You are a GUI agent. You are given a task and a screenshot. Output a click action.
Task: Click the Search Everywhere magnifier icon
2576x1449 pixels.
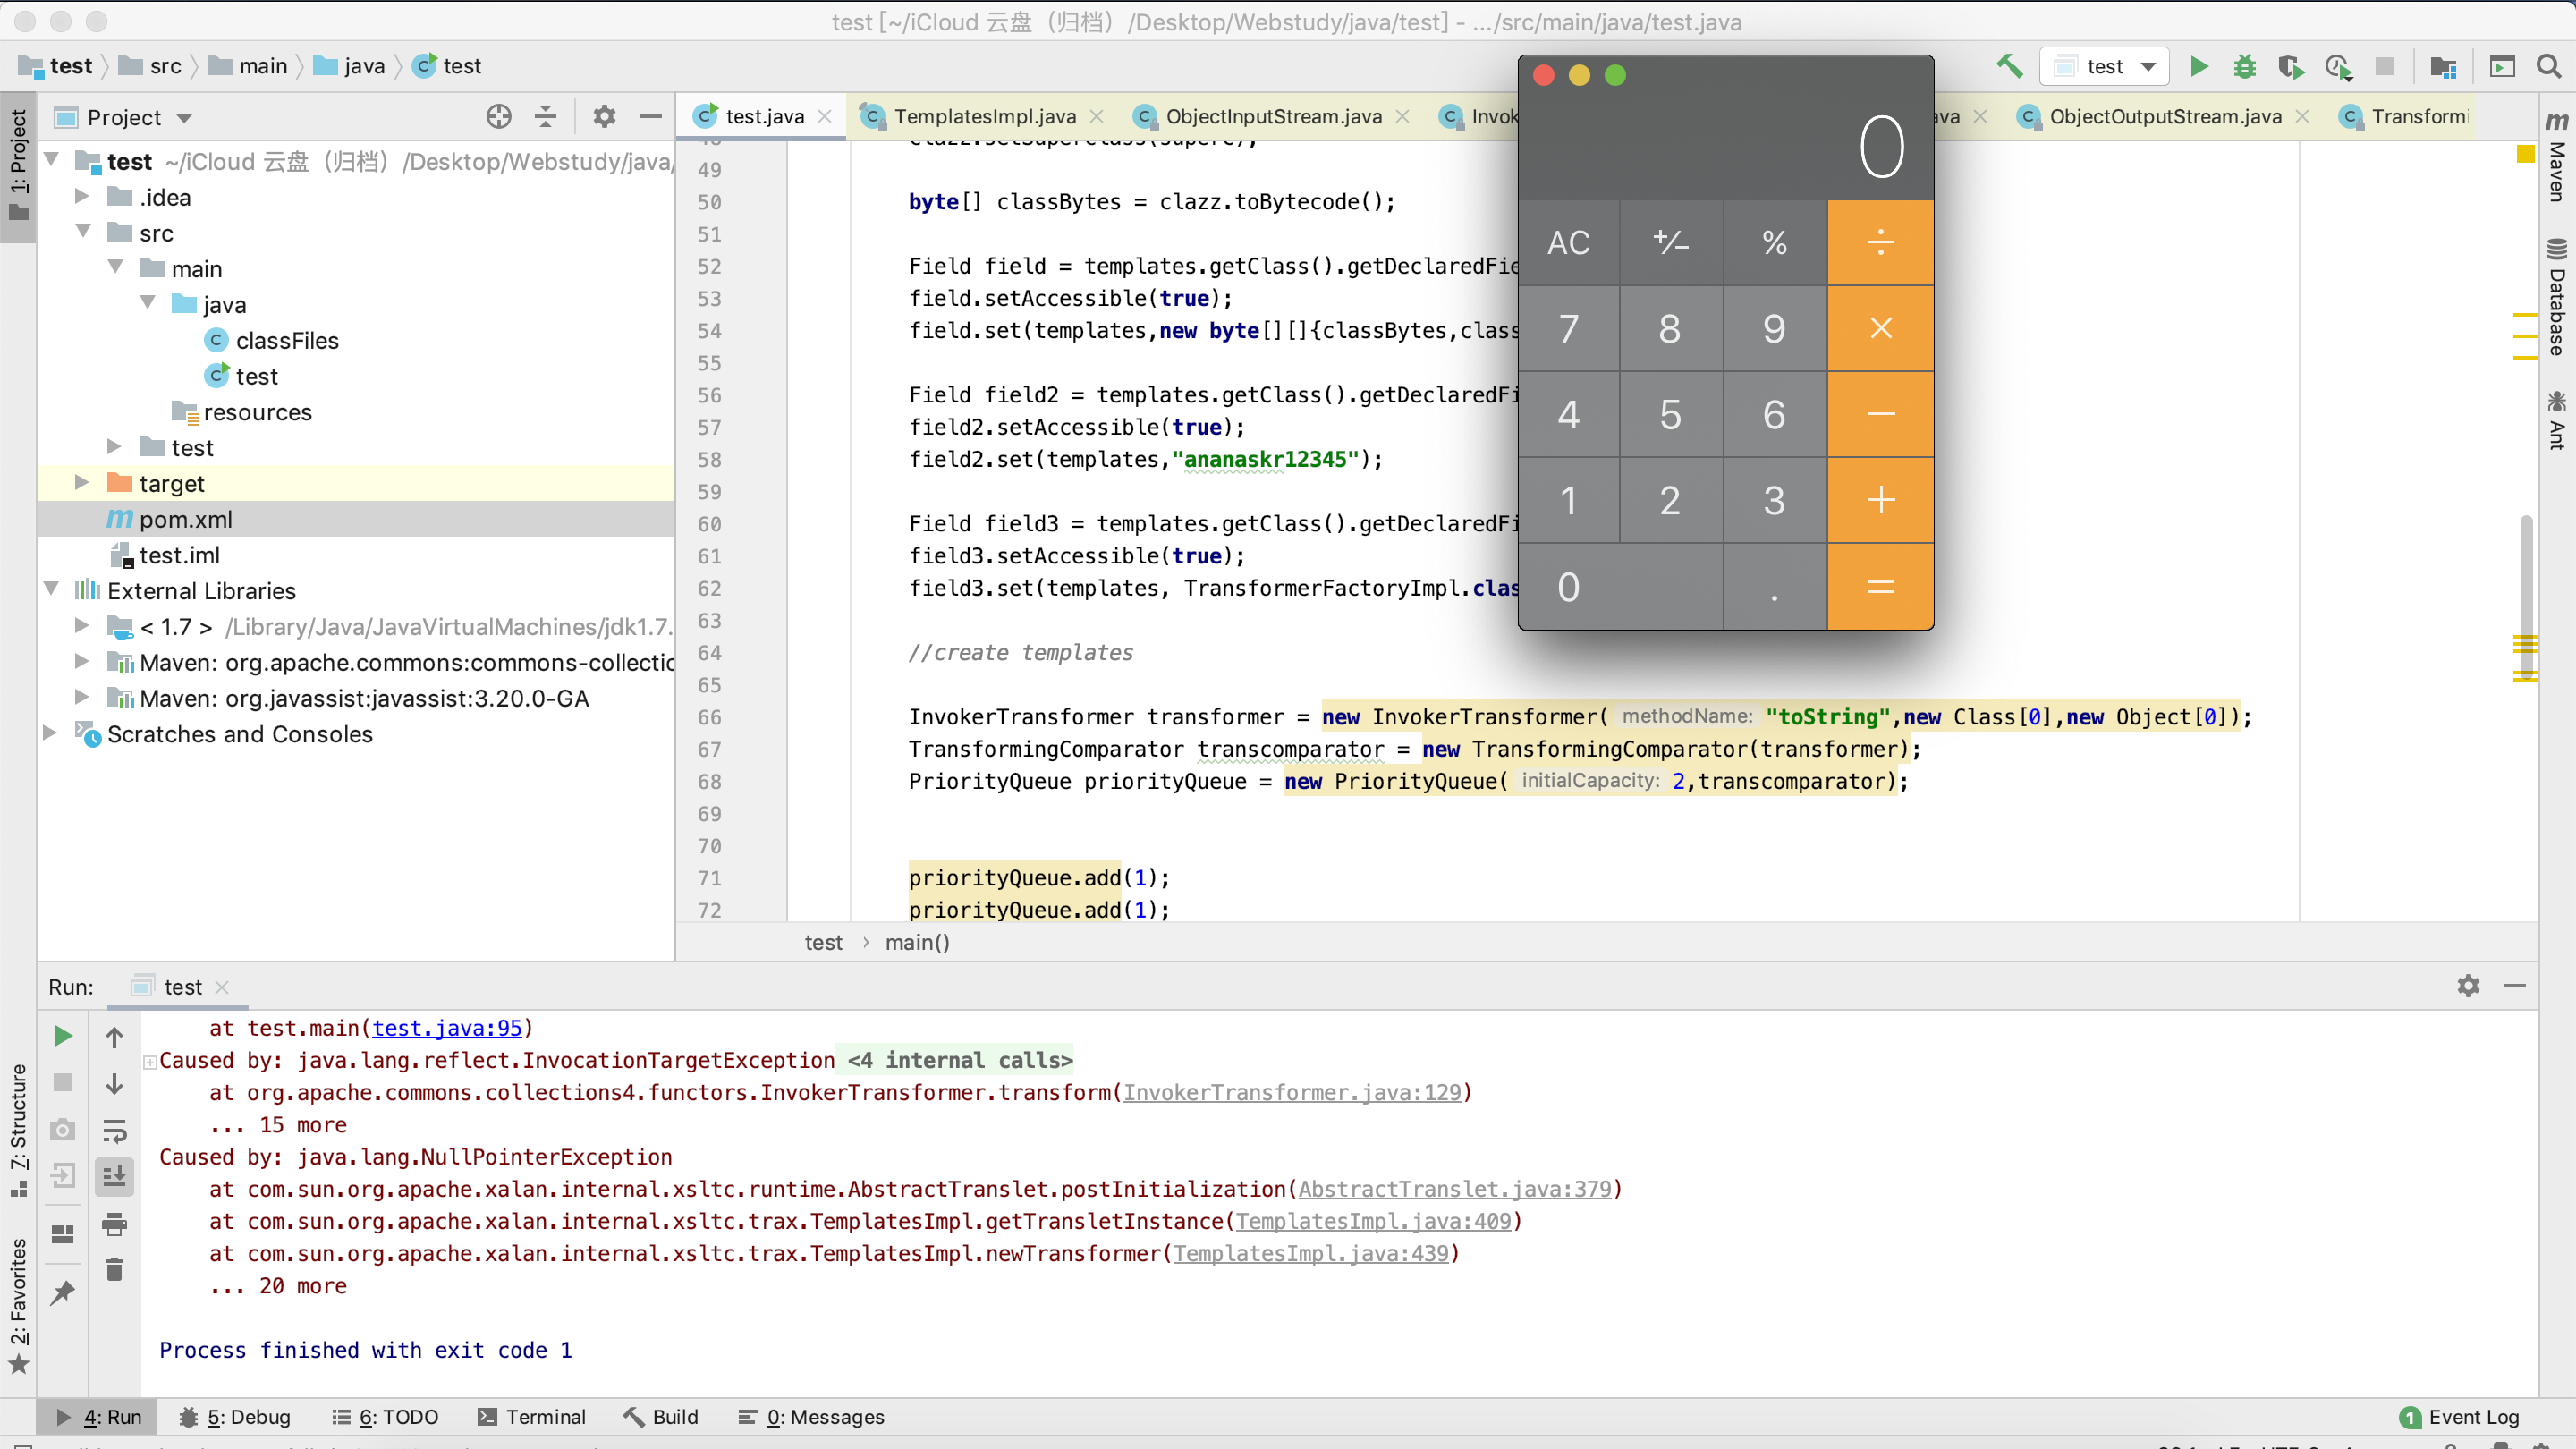(2549, 66)
